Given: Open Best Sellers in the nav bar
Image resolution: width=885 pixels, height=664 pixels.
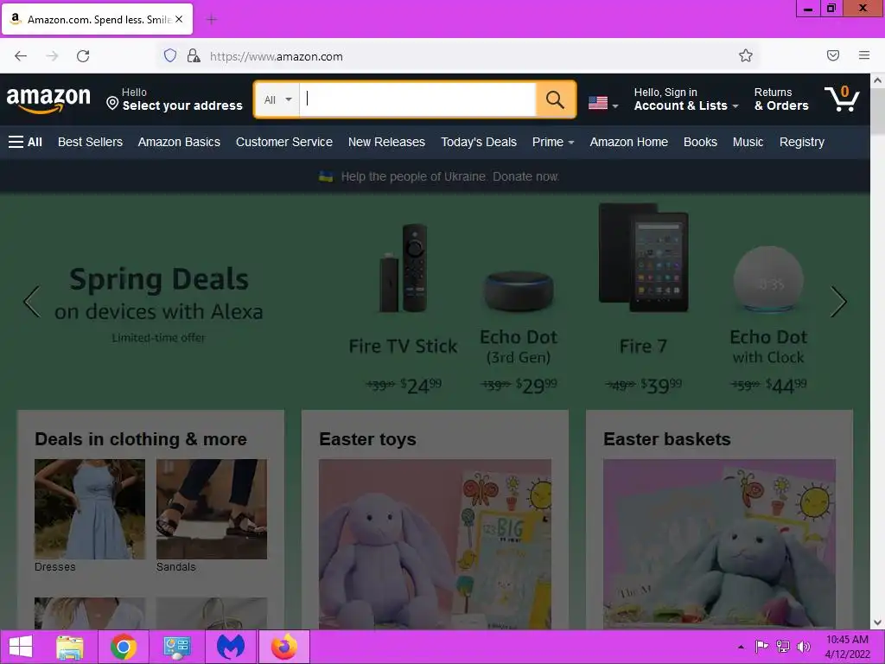Looking at the screenshot, I should click(x=90, y=142).
